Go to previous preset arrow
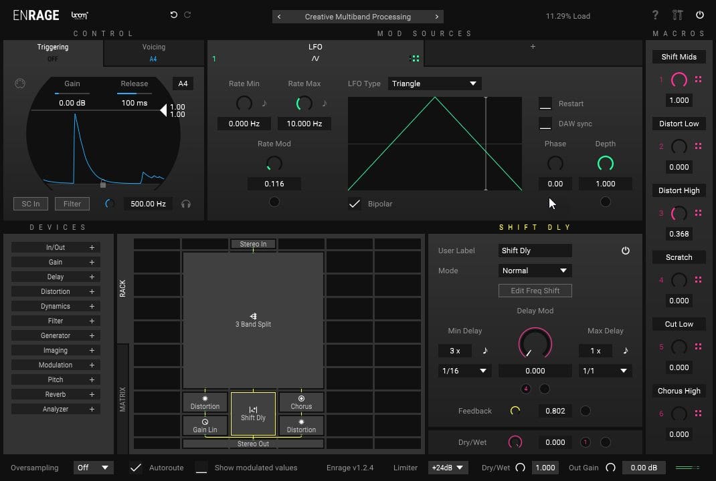Viewport: 716px width, 481px height. (x=279, y=17)
